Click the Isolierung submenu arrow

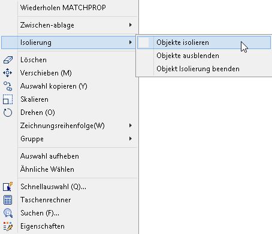[x=131, y=42]
